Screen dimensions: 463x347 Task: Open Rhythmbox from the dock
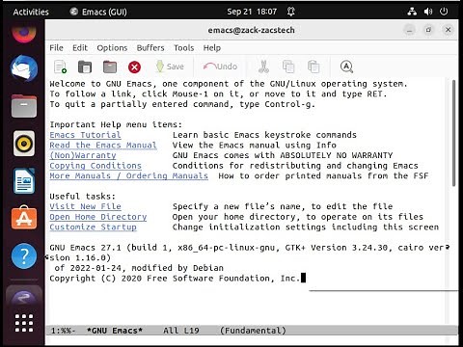[24, 144]
